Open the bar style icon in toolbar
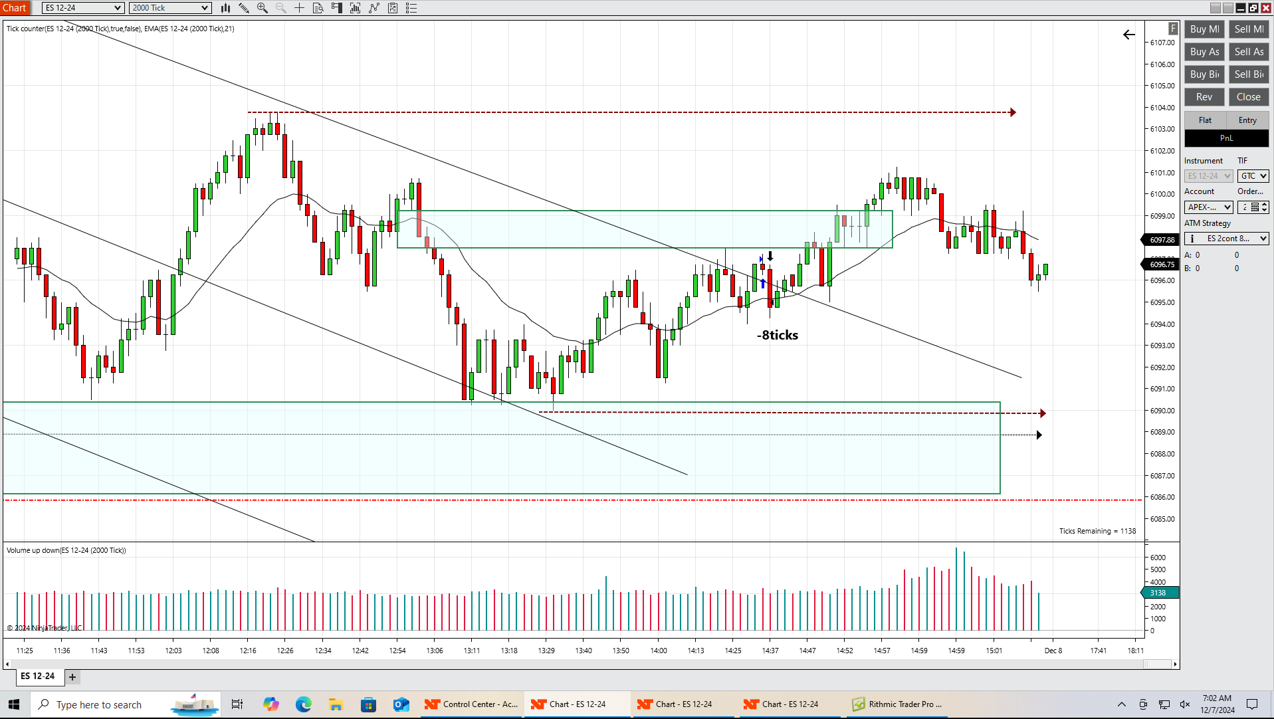1274x719 pixels. click(226, 8)
